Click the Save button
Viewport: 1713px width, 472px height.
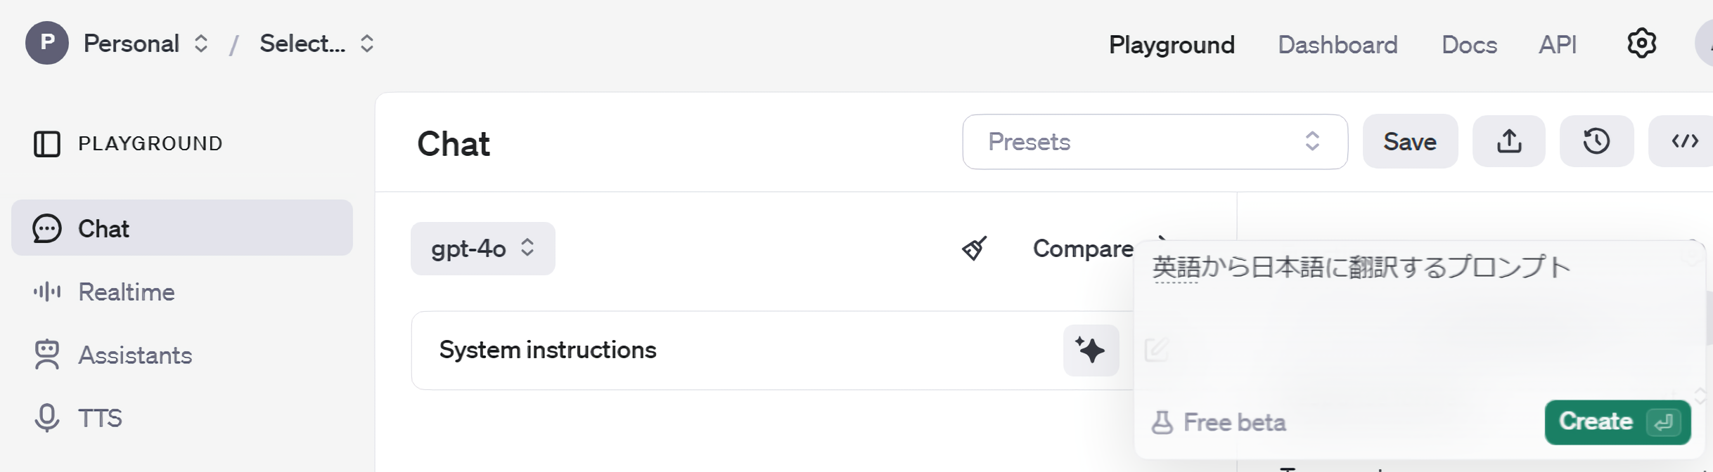coord(1410,142)
